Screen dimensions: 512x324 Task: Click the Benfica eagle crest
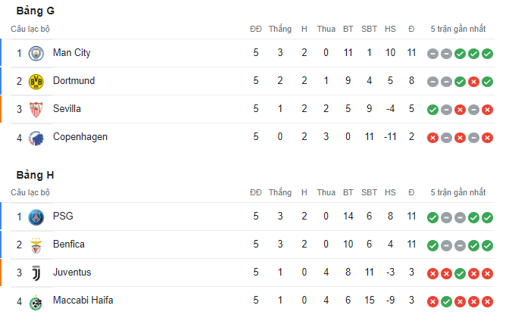pos(36,245)
